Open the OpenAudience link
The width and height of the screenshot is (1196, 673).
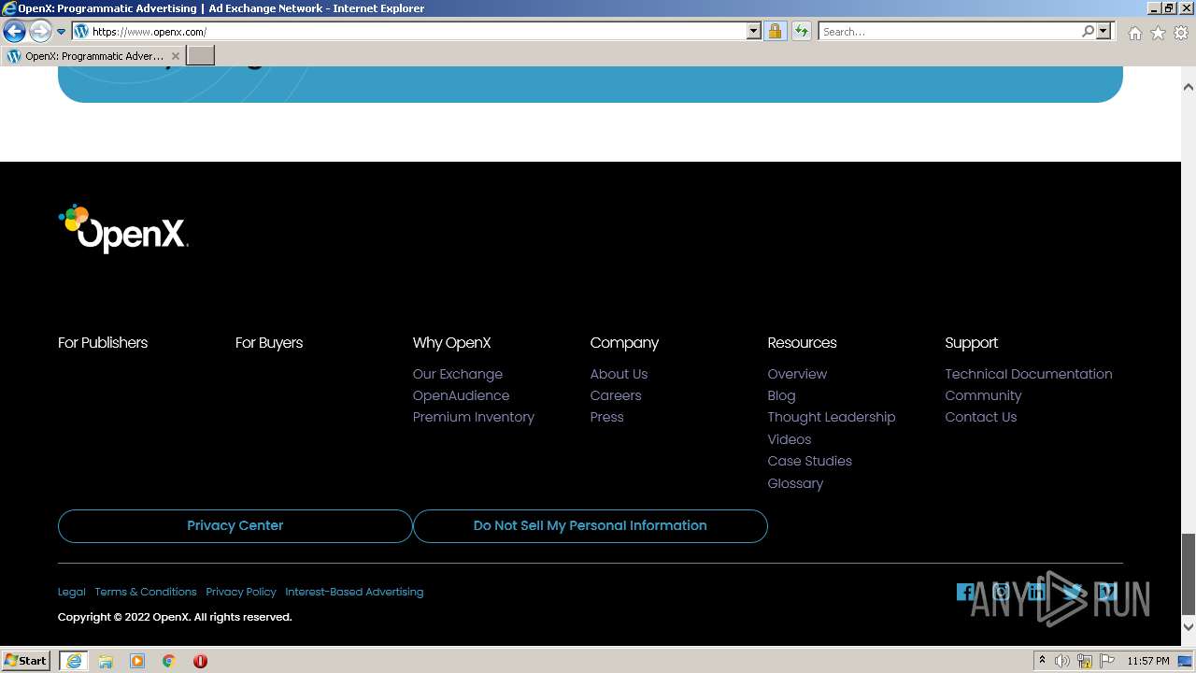click(461, 395)
